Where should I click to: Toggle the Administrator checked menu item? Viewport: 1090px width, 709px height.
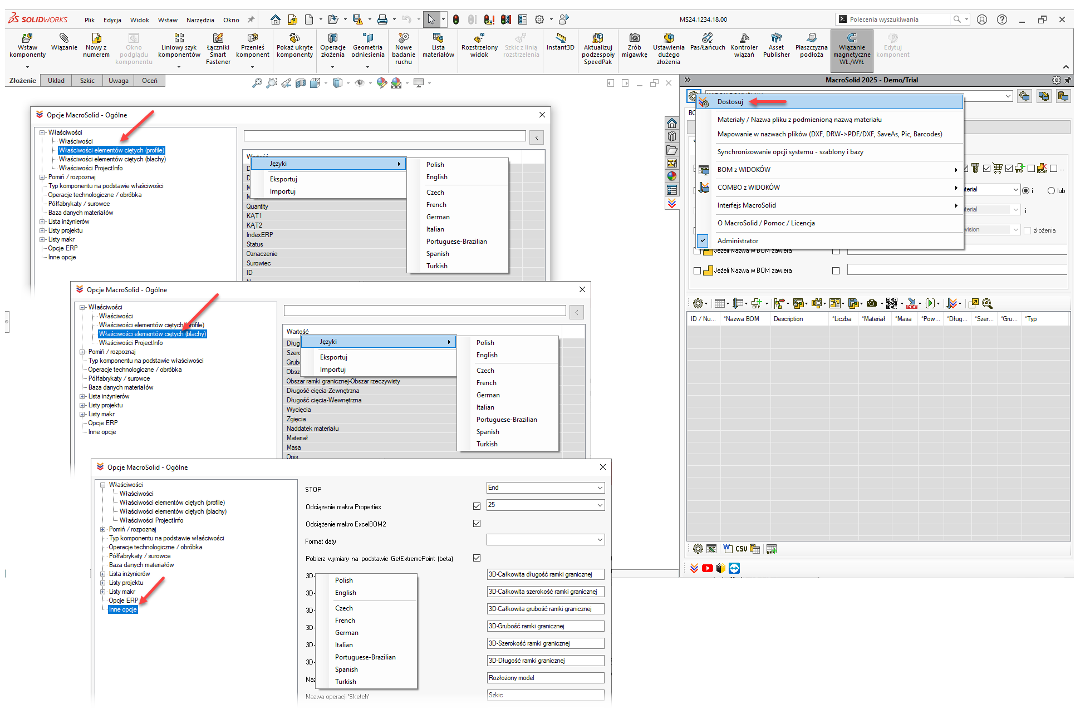coord(830,241)
